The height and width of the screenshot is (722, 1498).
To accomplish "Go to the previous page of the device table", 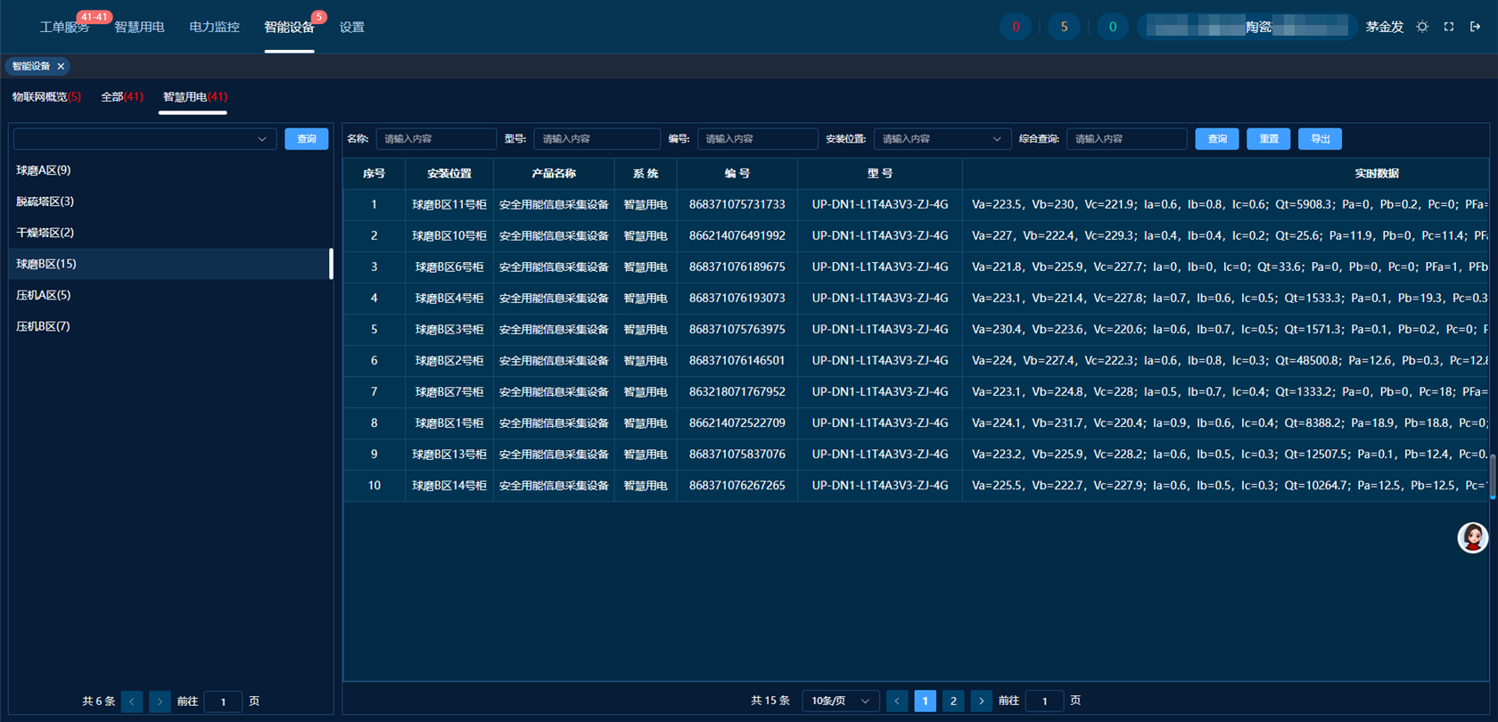I will coord(897,701).
